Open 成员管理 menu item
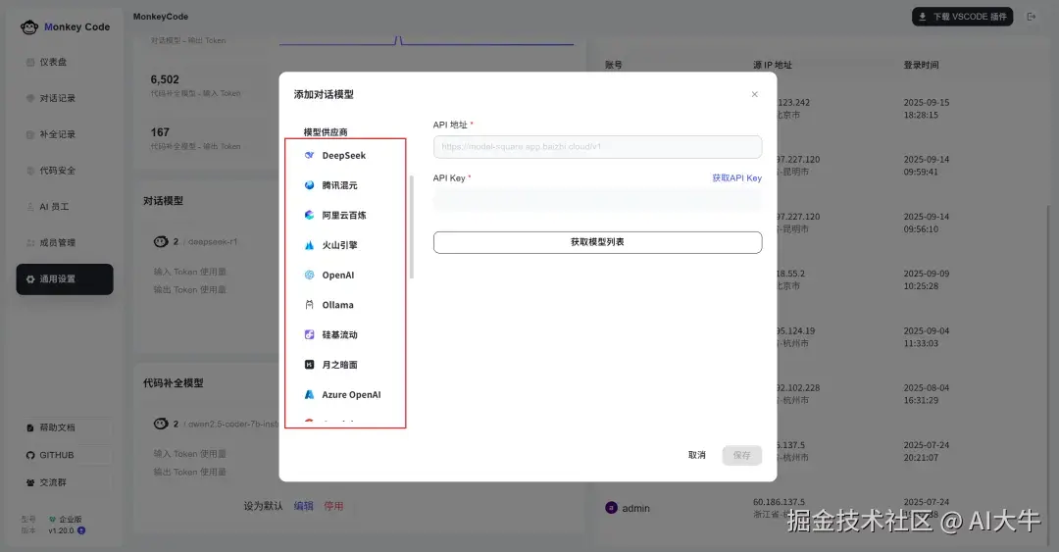 tap(65, 242)
